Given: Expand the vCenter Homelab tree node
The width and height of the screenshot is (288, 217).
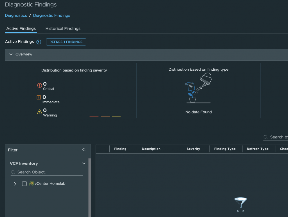Looking at the screenshot, I should 15,184.
